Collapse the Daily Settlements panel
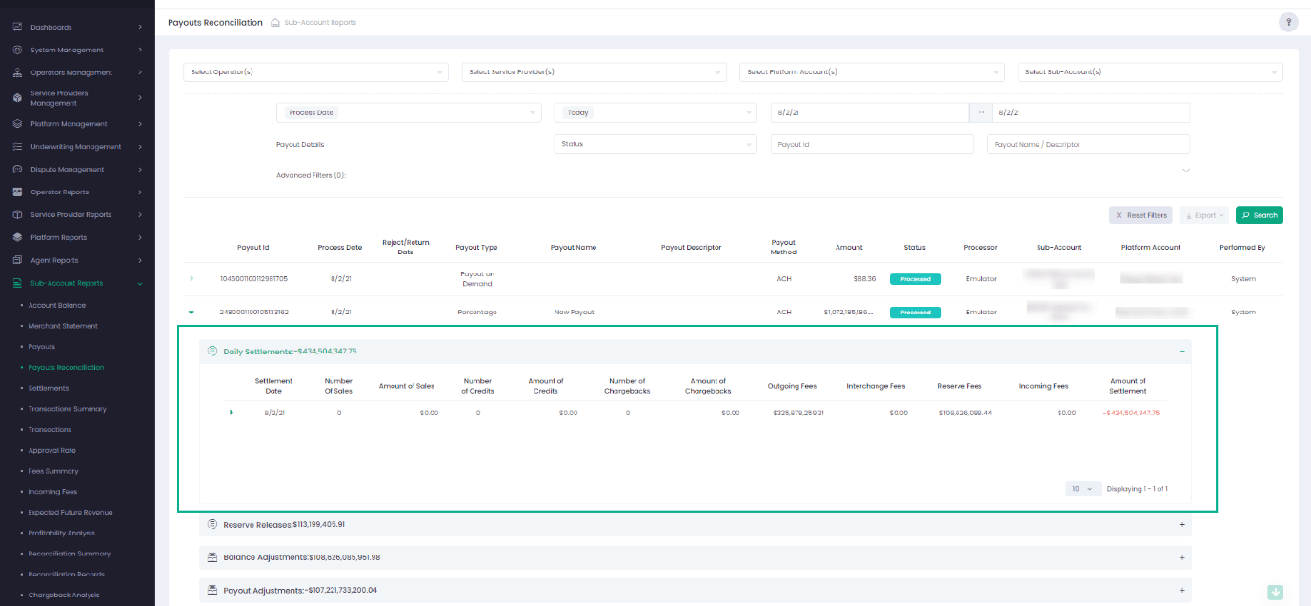 pyautogui.click(x=1182, y=352)
